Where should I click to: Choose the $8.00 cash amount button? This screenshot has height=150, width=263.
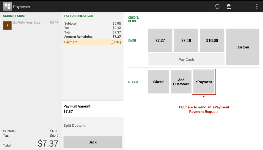coord(186,41)
